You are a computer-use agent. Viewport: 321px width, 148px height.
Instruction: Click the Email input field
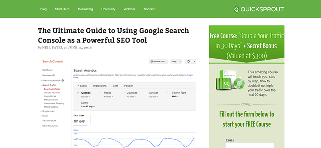point(250,145)
